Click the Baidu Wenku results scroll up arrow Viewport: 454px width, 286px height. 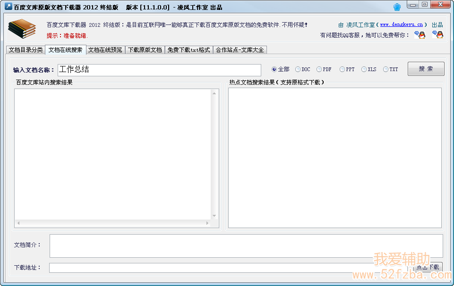[x=214, y=93]
